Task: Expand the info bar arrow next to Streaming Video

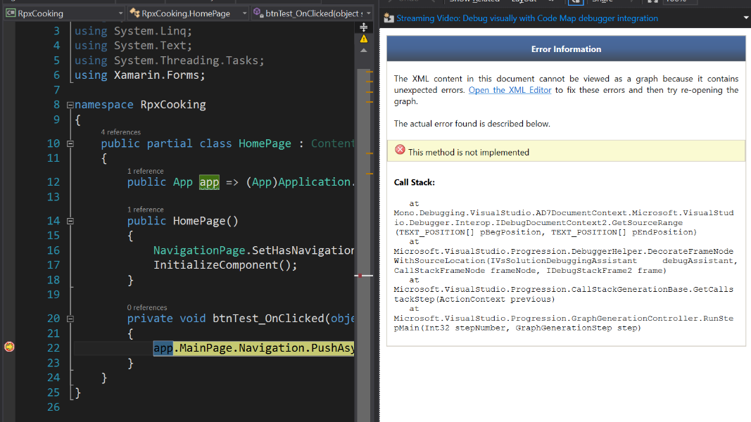Action: coord(746,18)
